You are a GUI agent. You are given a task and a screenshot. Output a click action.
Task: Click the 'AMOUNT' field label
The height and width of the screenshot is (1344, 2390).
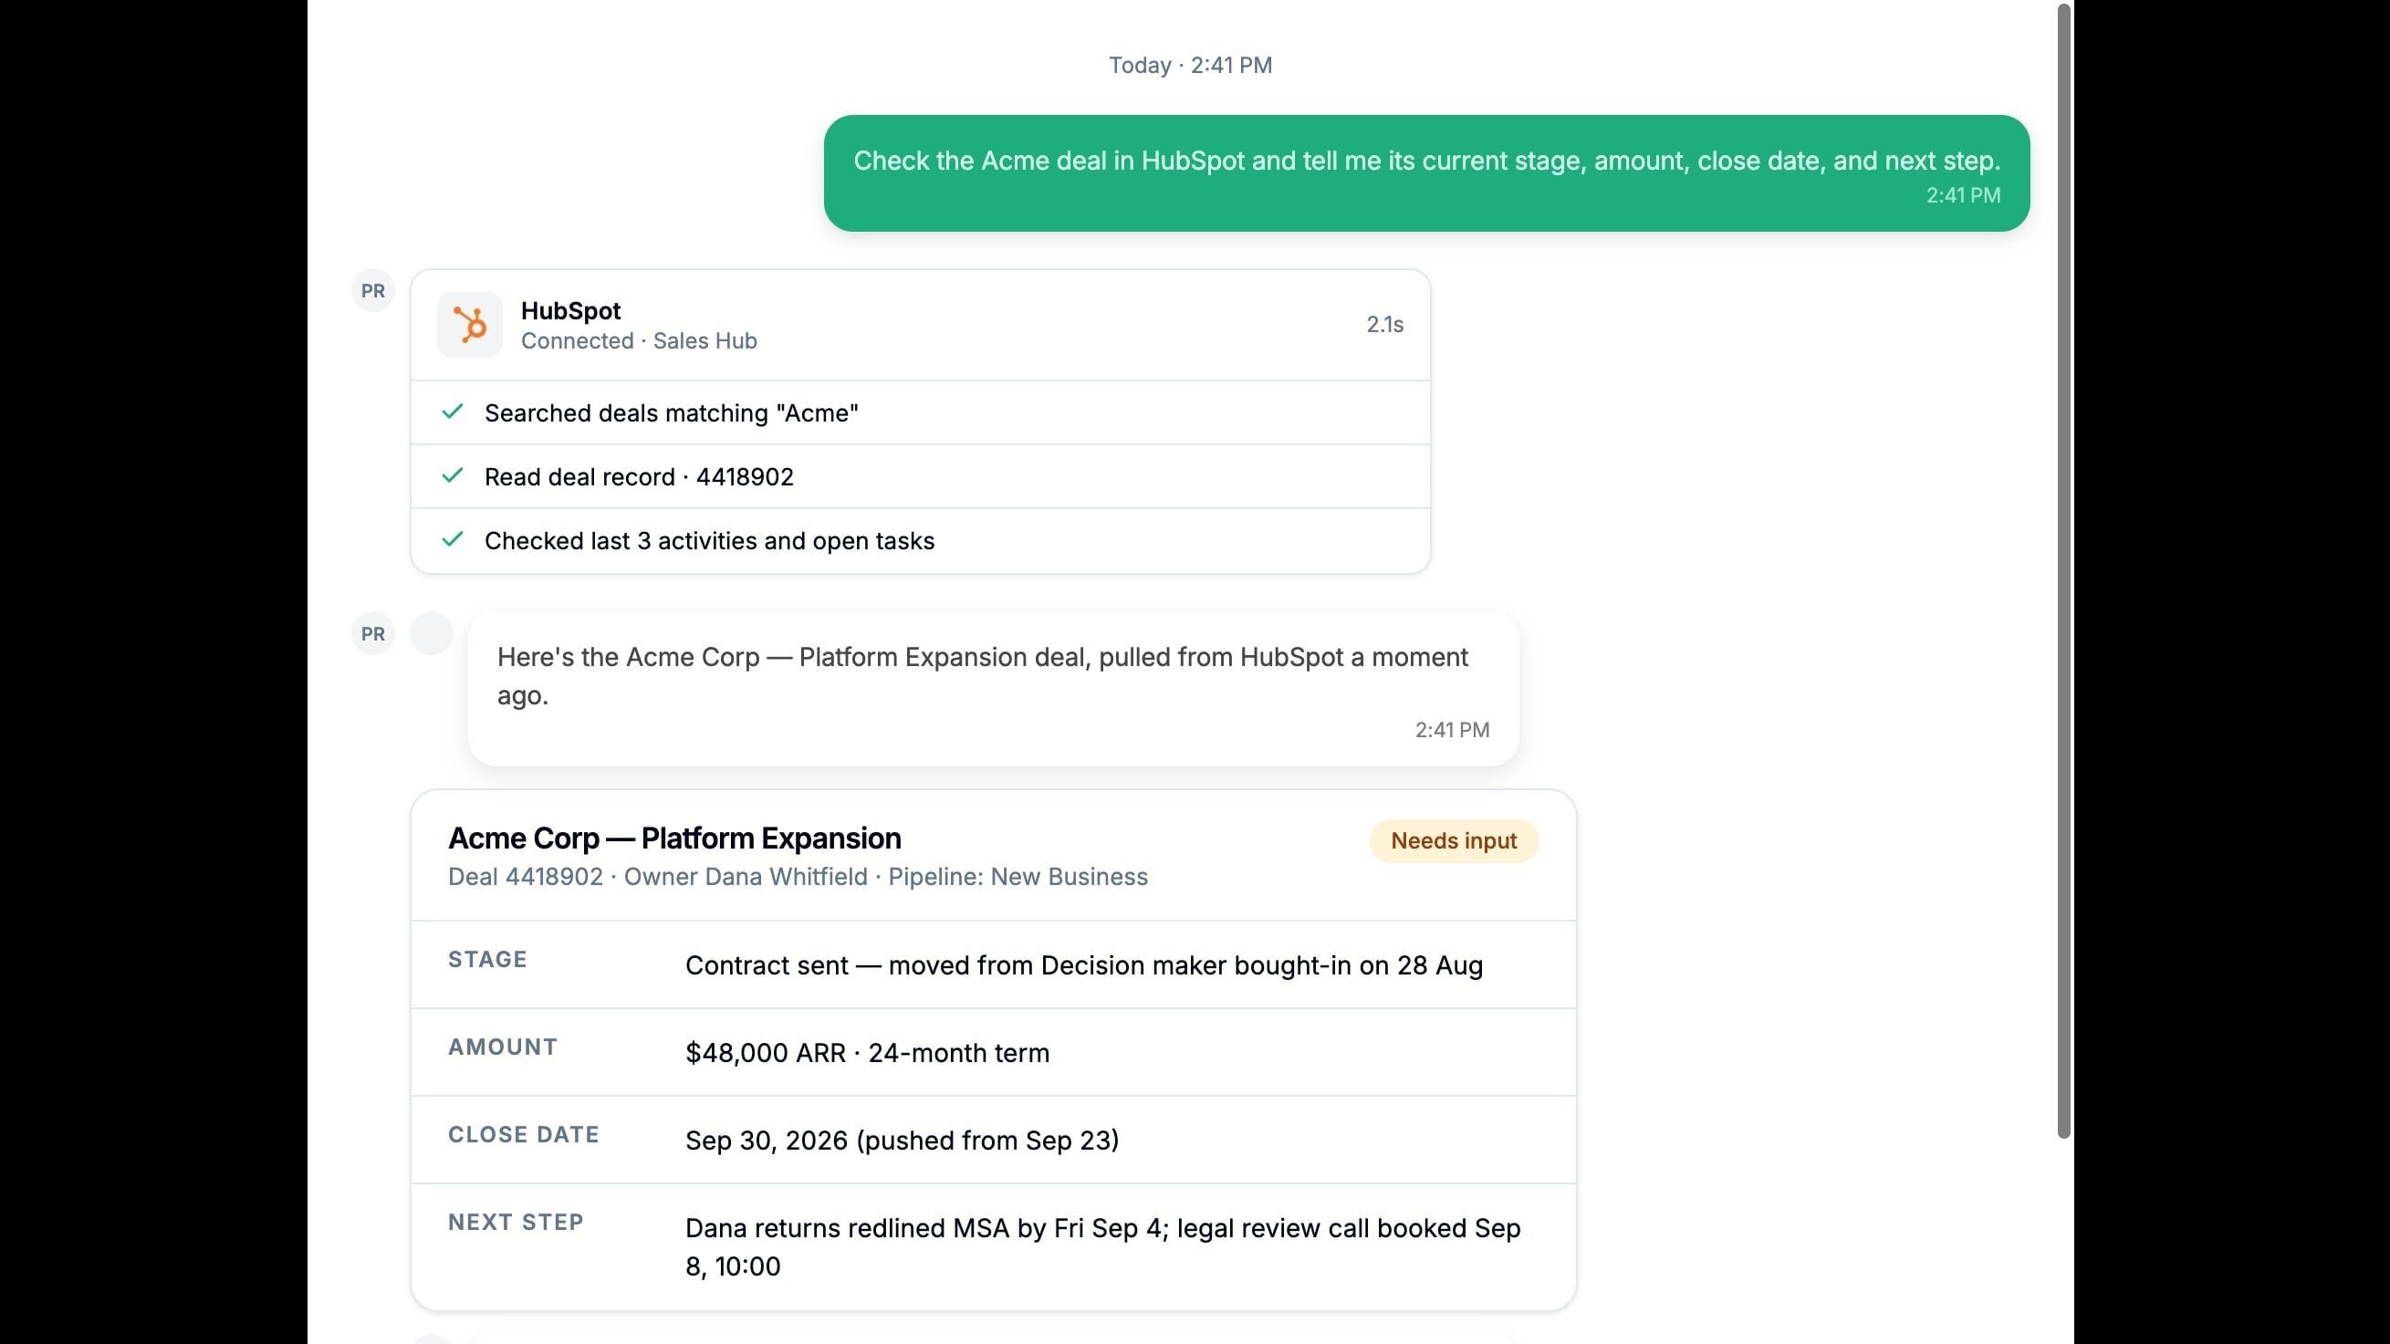[x=503, y=1047]
